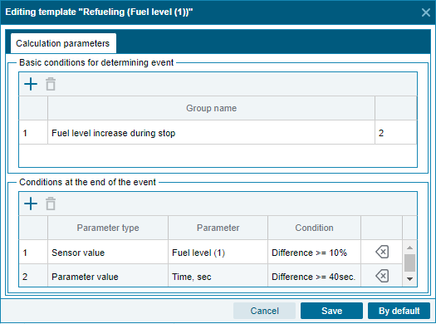Viewport: 436px width, 324px height.
Task: Save the refueling template
Action: pyautogui.click(x=331, y=311)
